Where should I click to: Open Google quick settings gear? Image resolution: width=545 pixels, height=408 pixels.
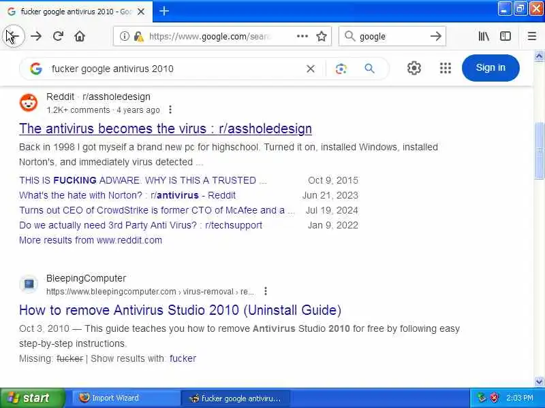coord(414,68)
